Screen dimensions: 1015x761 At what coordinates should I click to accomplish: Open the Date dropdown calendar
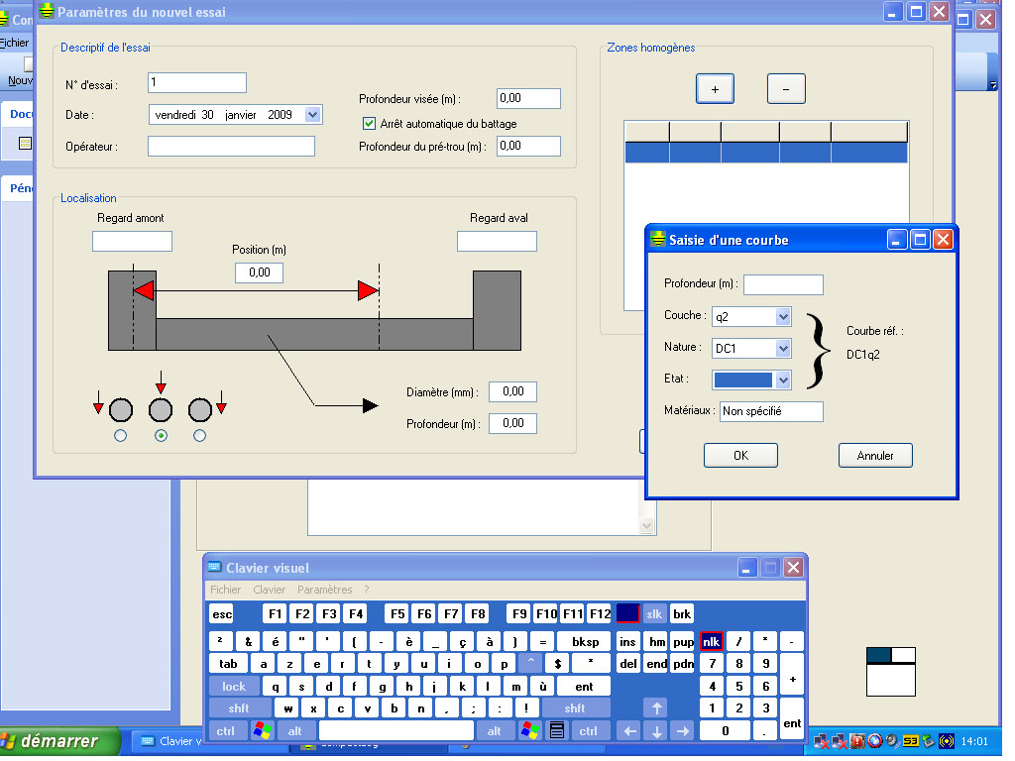(x=312, y=115)
